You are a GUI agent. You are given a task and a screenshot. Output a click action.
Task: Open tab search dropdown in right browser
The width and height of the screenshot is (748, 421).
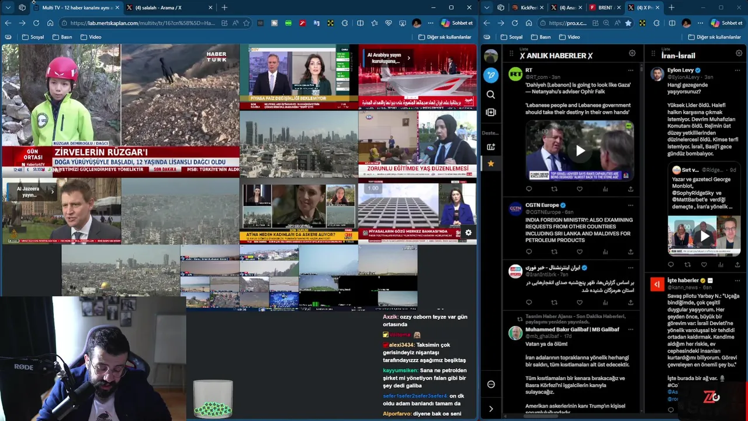pos(486,8)
